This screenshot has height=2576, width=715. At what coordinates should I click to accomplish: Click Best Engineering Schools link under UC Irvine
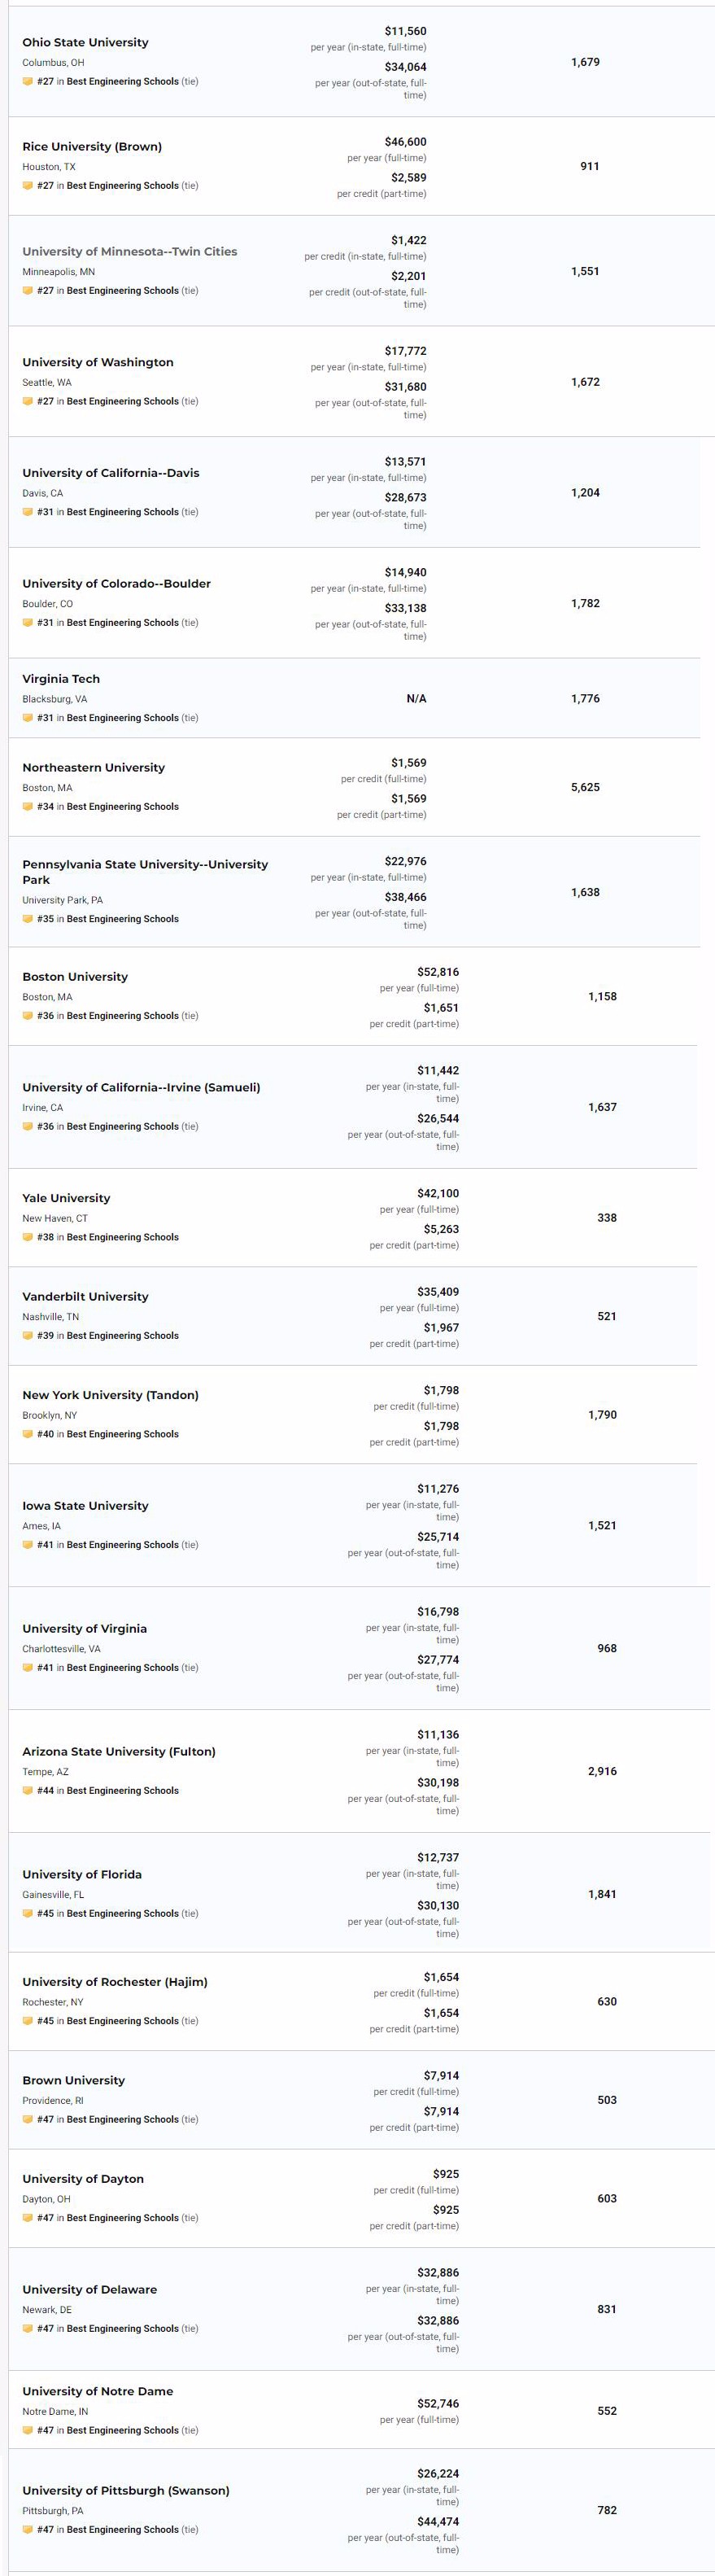[123, 1127]
